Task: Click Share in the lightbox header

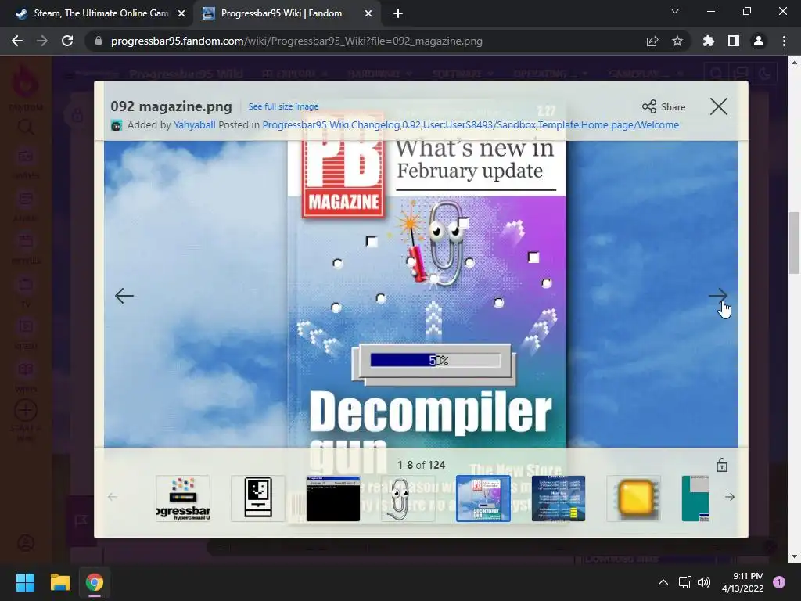Action: click(x=663, y=106)
